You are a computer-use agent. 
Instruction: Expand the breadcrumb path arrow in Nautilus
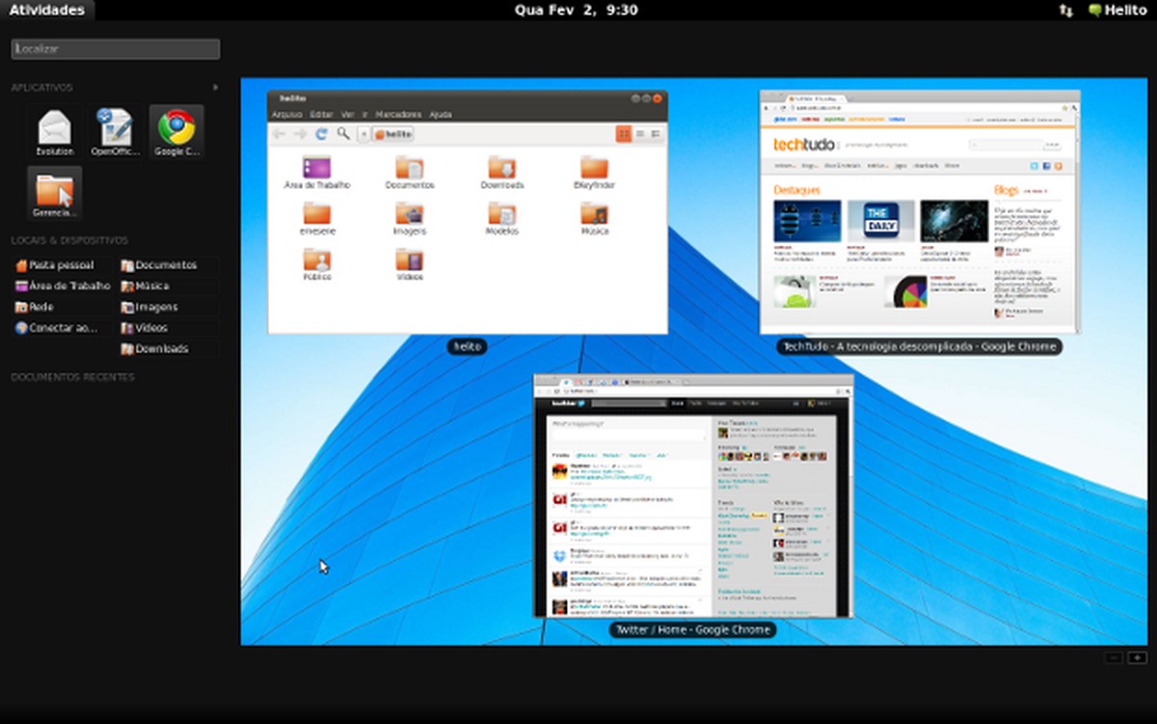364,134
